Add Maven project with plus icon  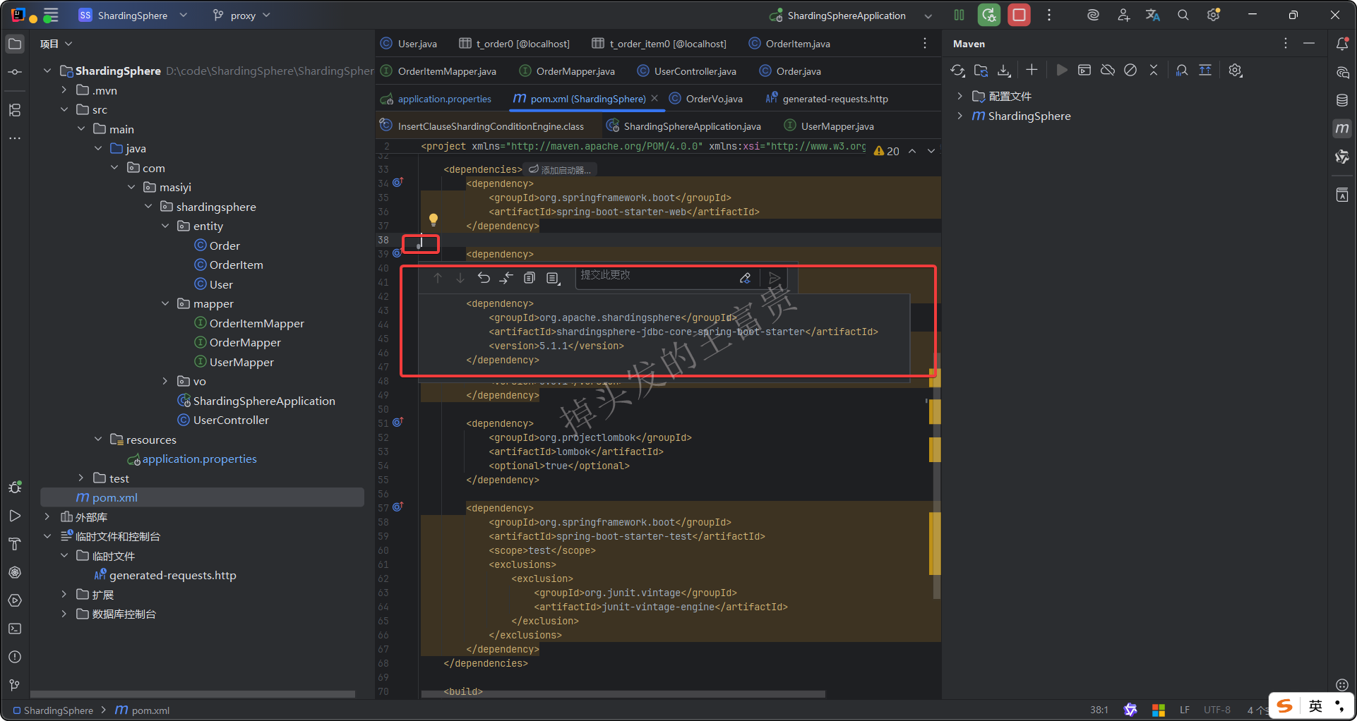tap(1032, 69)
